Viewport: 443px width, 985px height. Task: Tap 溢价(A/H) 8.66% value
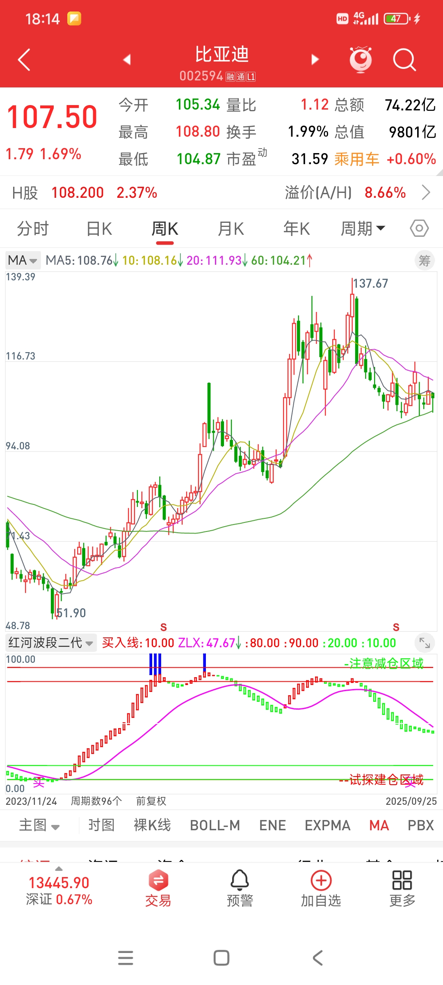point(385,192)
